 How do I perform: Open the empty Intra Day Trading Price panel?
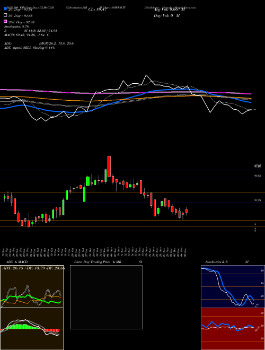click(x=106, y=297)
